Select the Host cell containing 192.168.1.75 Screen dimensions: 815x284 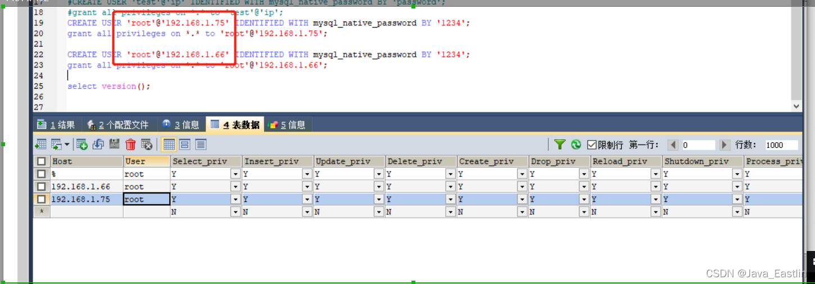pos(87,199)
